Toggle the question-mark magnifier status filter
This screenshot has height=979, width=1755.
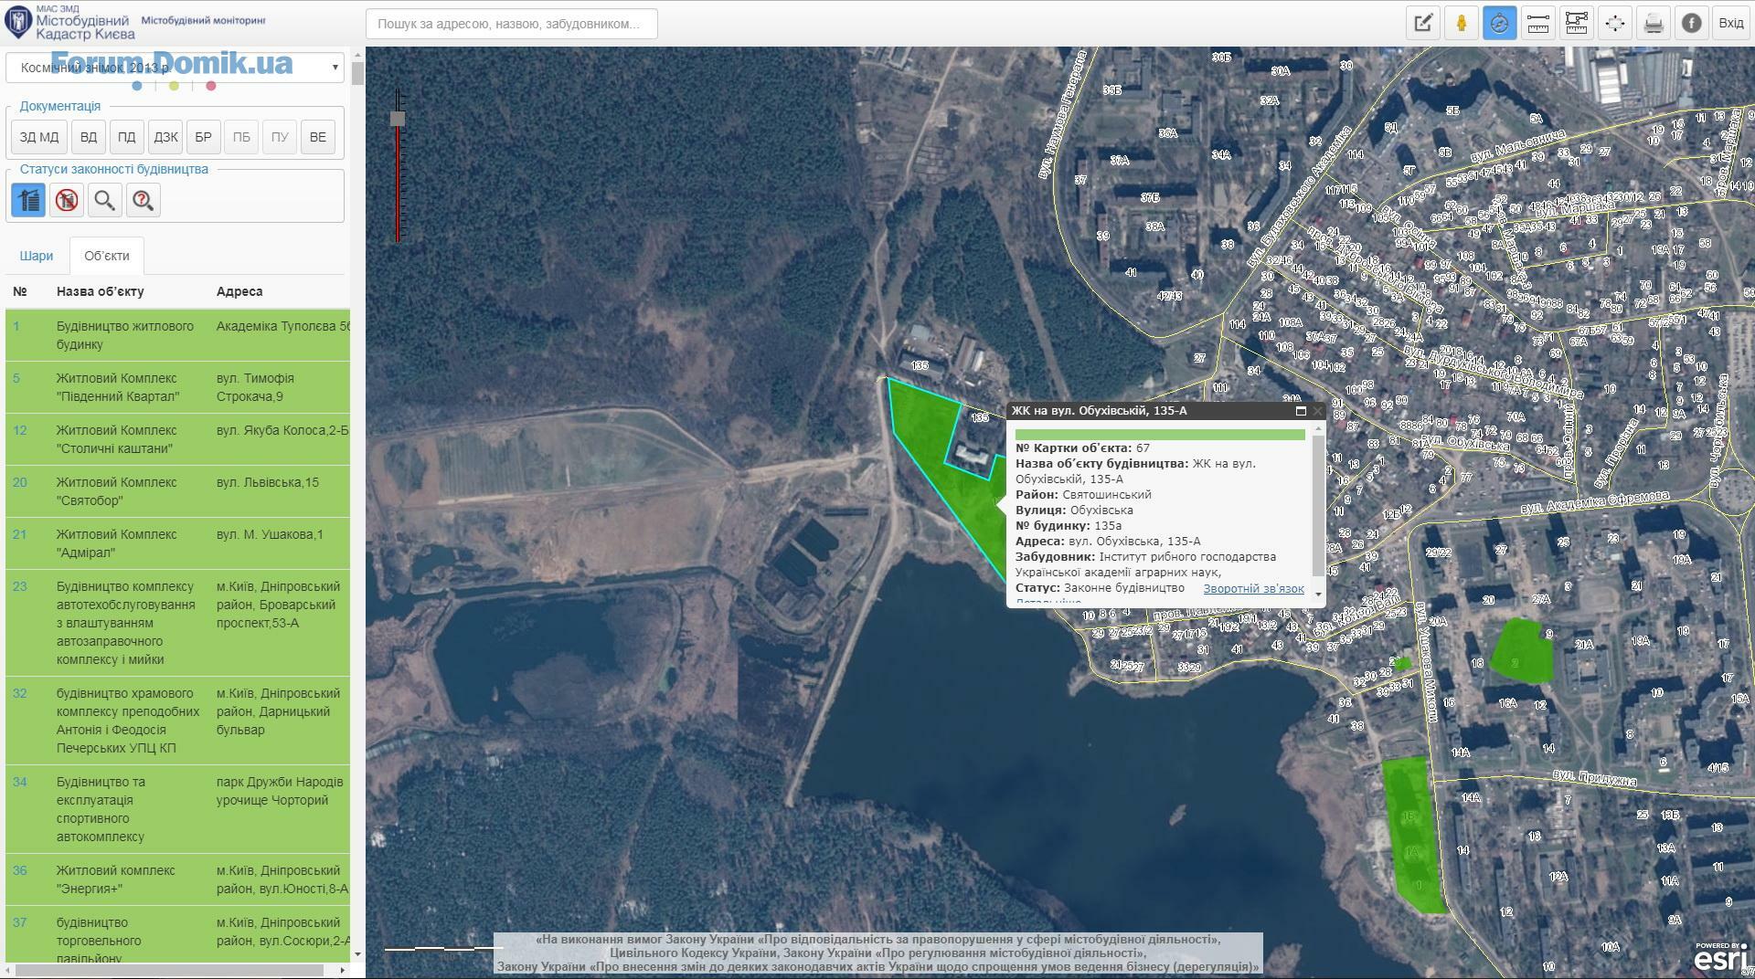144,200
